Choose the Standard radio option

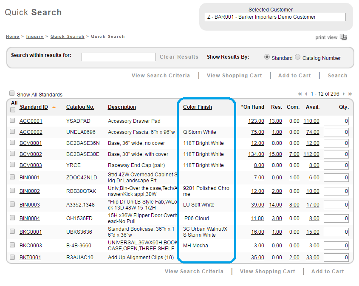coord(267,57)
